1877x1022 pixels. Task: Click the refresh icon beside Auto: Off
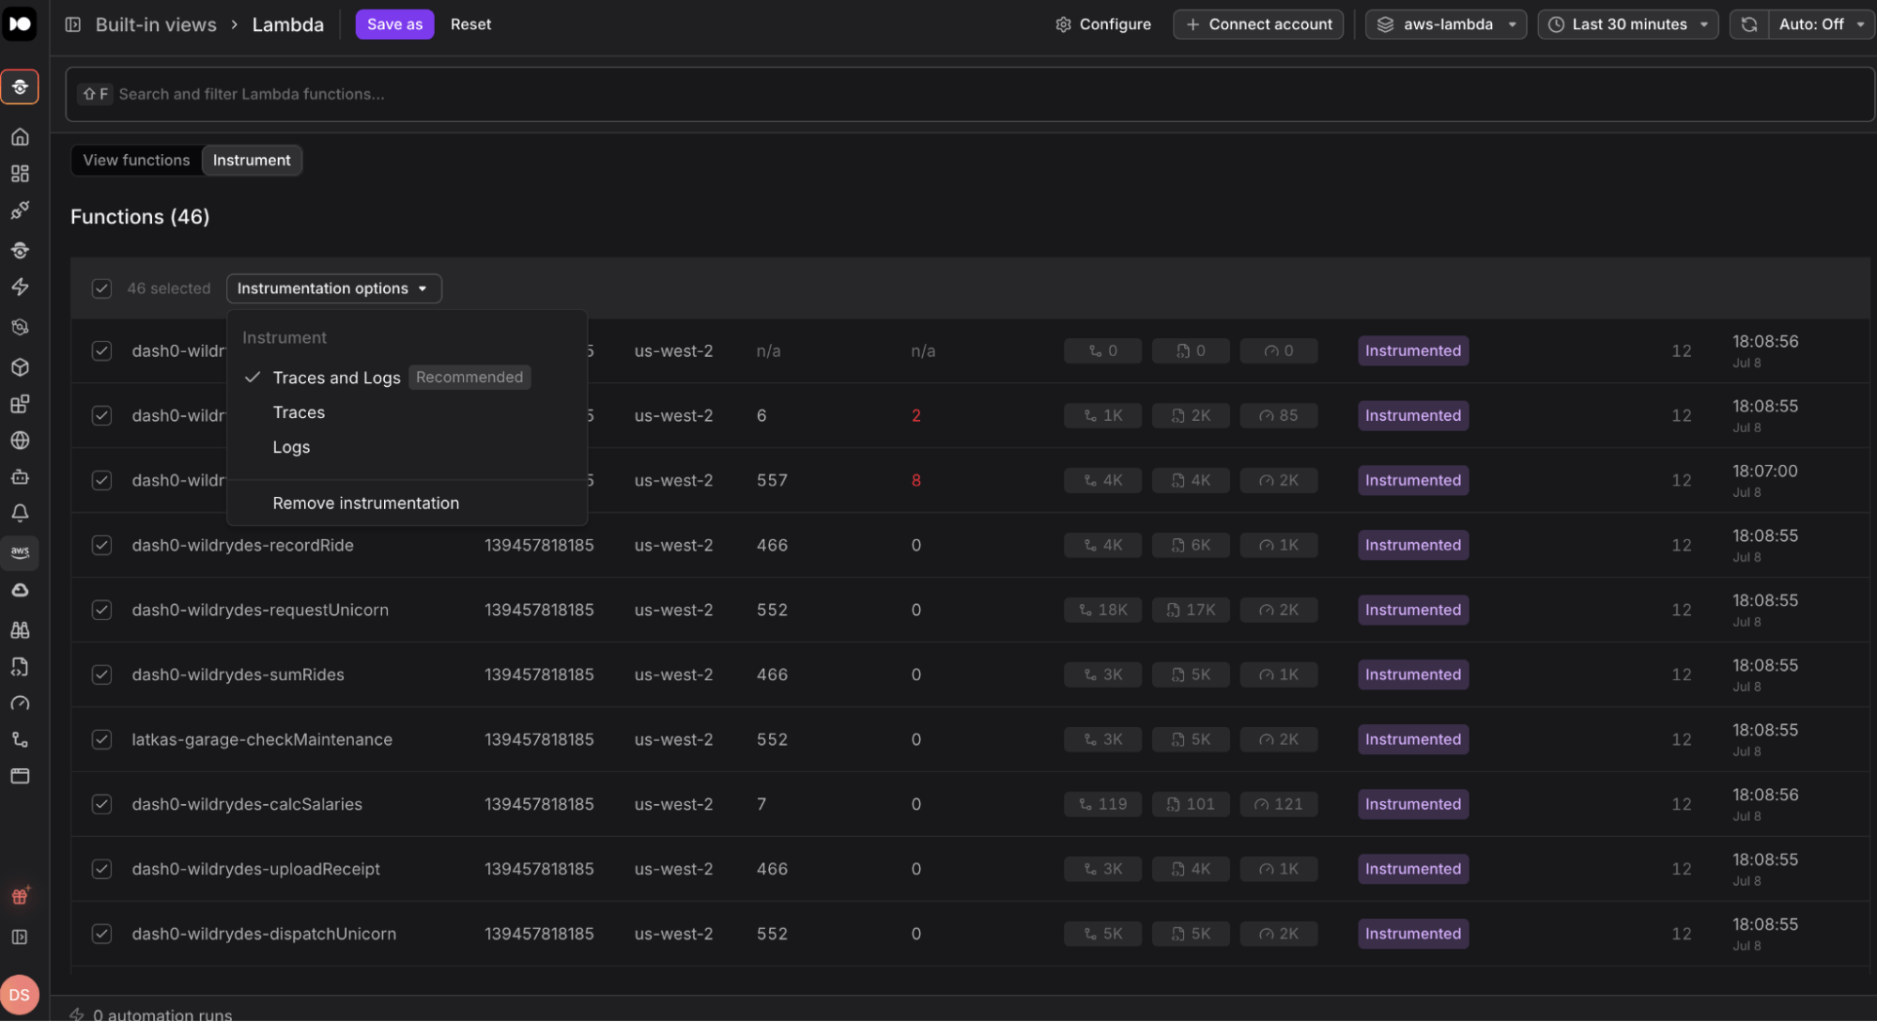tap(1749, 24)
